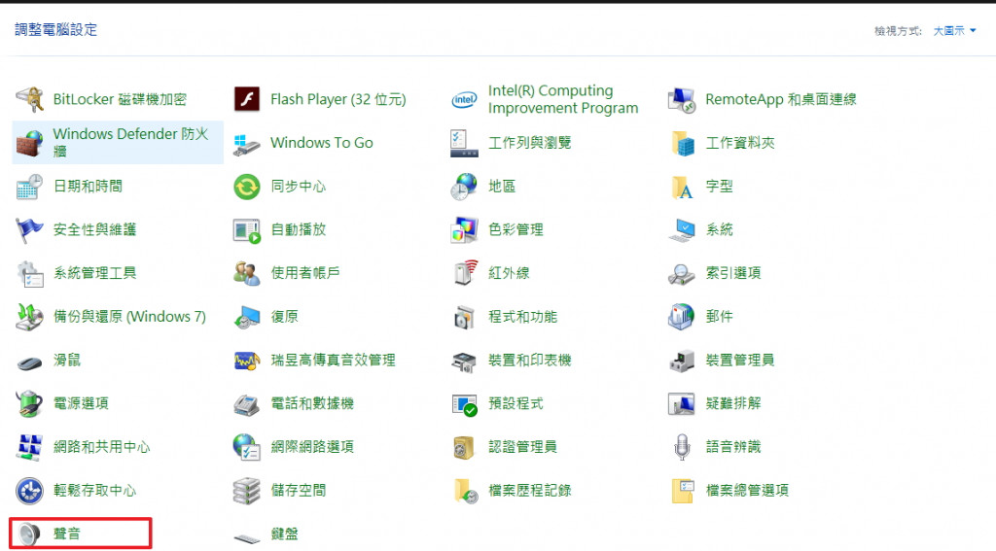The height and width of the screenshot is (551, 996).
Task: Click the 預設程式 text link
Action: 516,403
